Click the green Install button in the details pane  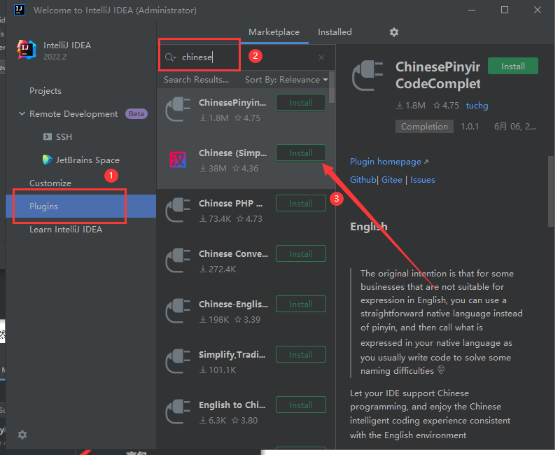513,66
